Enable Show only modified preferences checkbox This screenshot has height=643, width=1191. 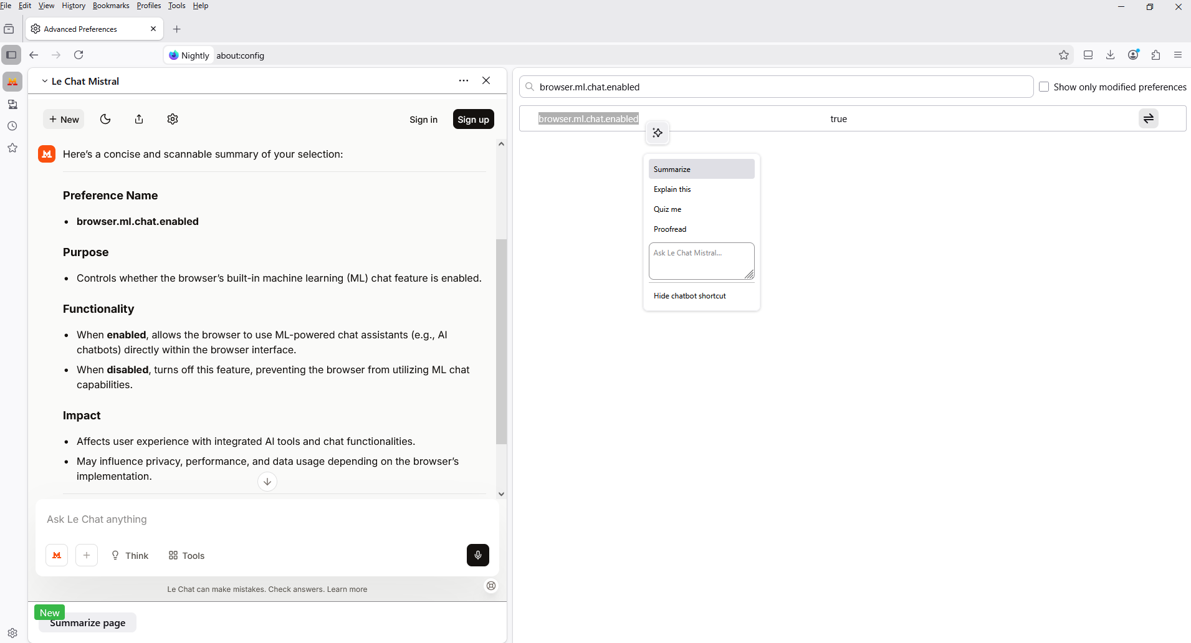click(x=1044, y=87)
